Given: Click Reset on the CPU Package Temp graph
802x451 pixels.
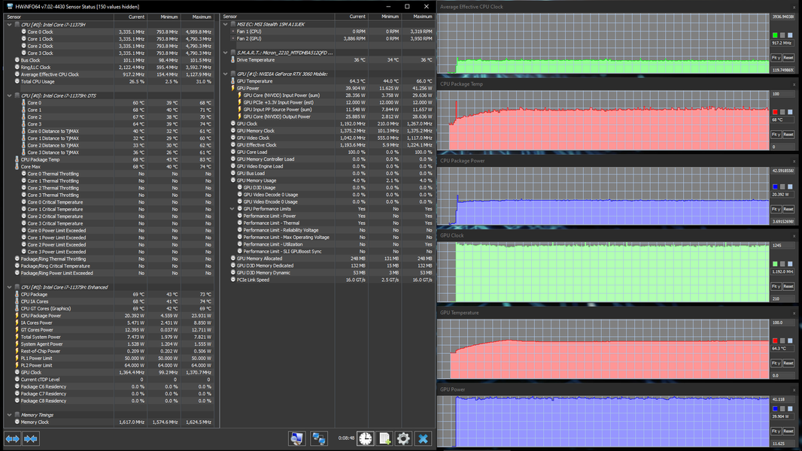Looking at the screenshot, I should [788, 135].
